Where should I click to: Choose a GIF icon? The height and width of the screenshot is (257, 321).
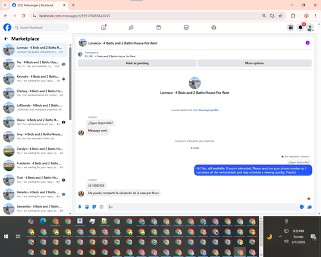(101, 207)
